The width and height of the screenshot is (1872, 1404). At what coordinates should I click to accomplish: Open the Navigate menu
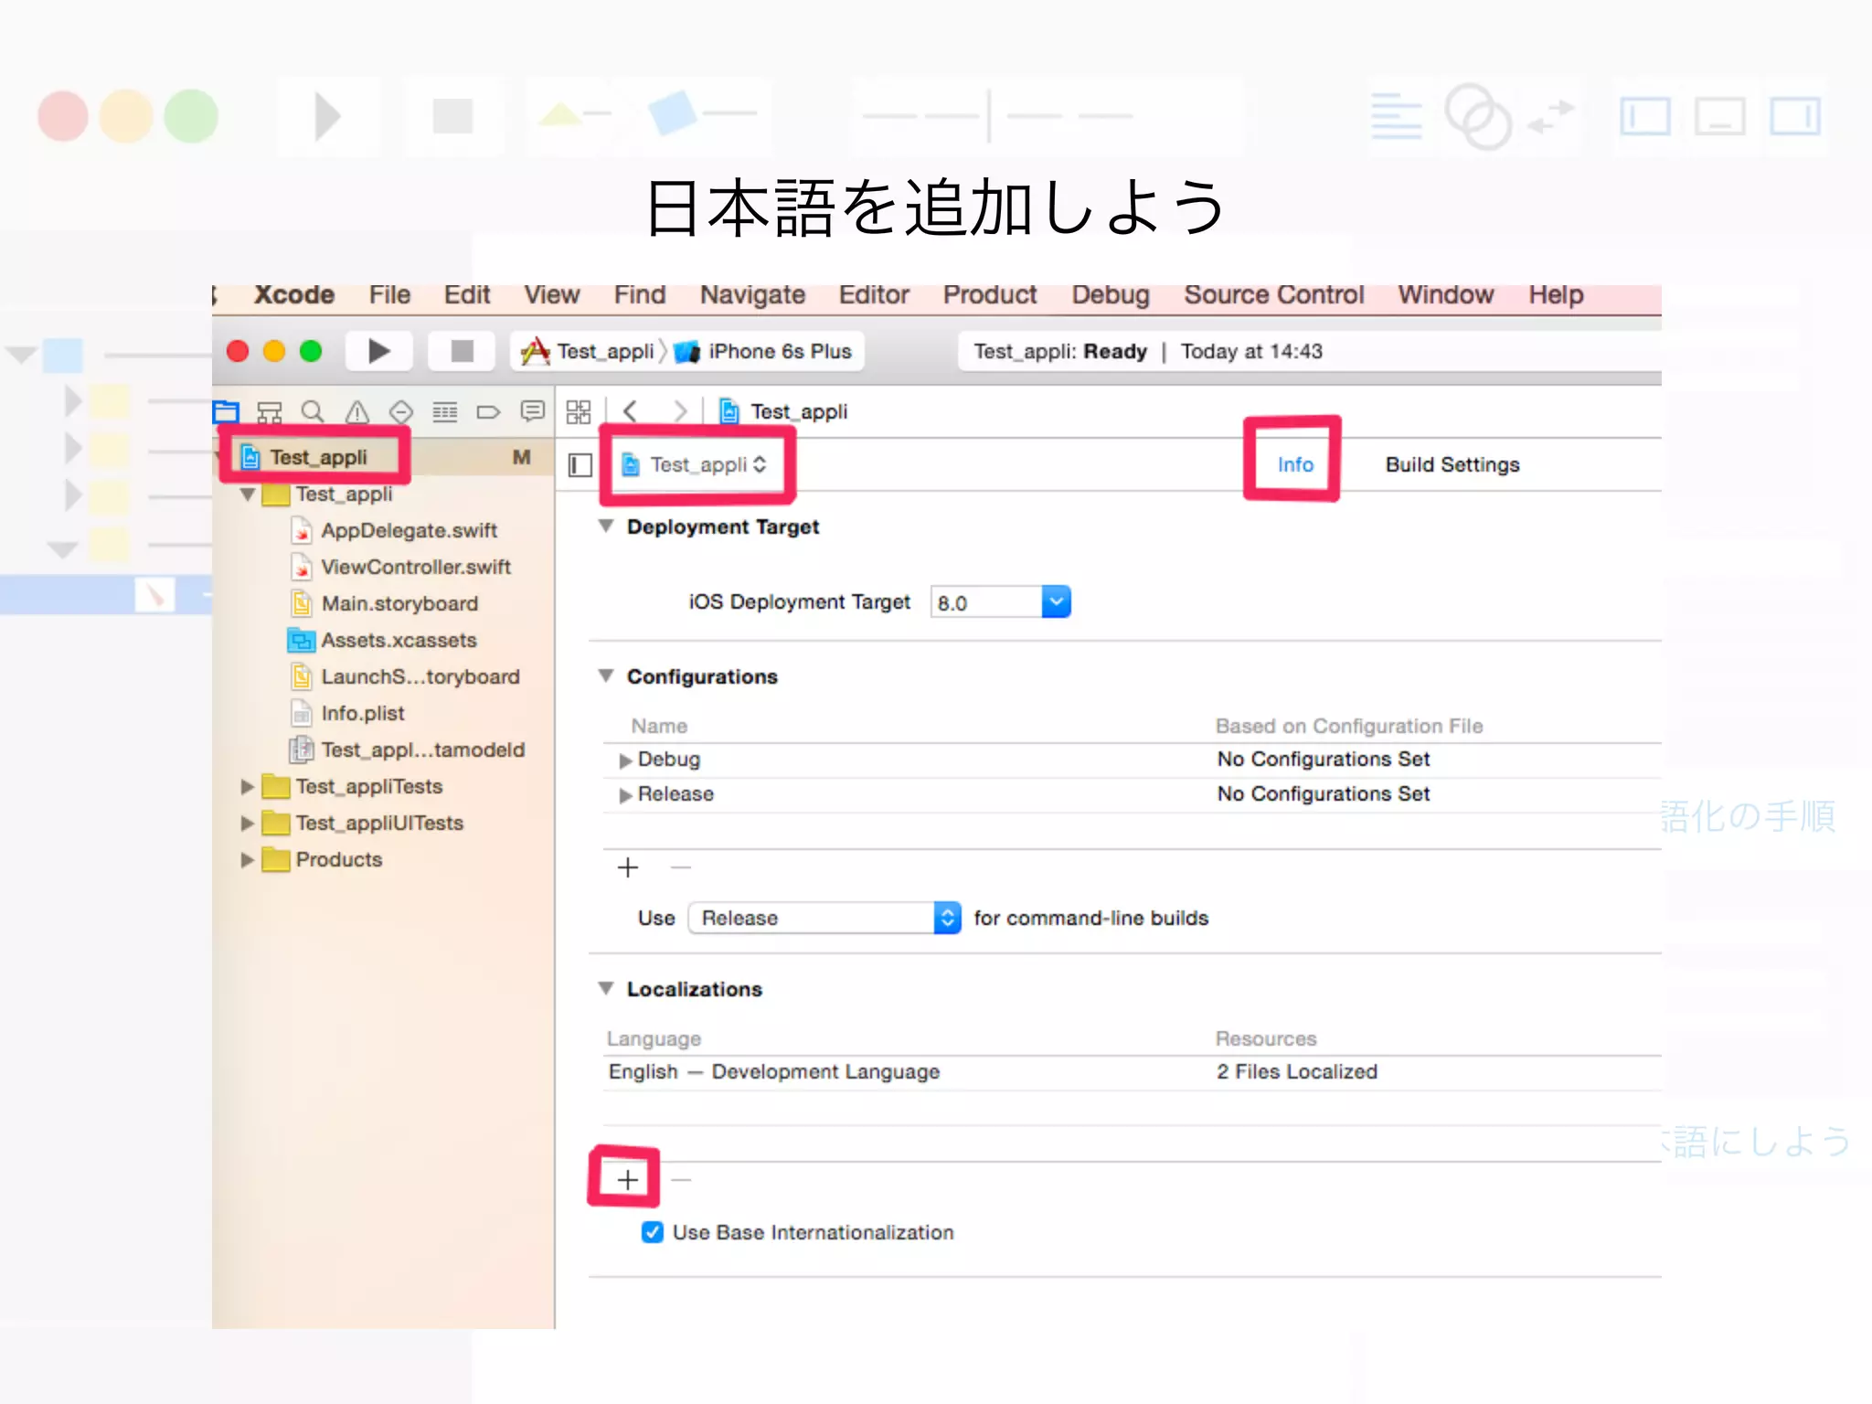point(752,294)
